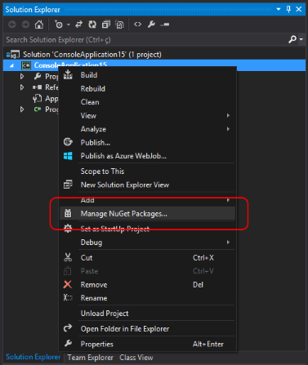Select the App.config tree item icon
This screenshot has height=365, width=308.
[38, 98]
